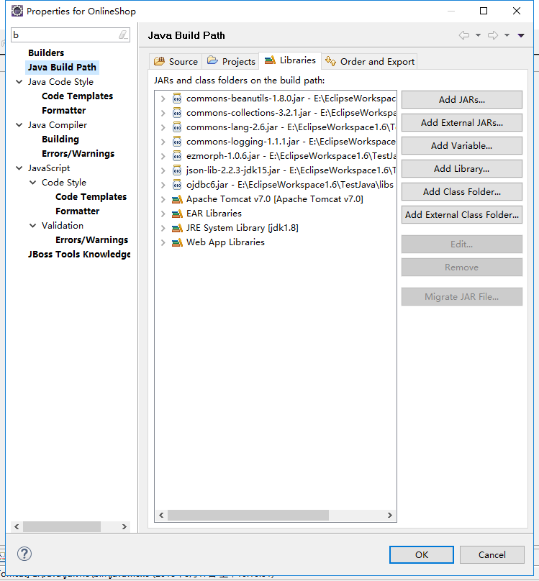Click the Add JARs... button

(461, 100)
